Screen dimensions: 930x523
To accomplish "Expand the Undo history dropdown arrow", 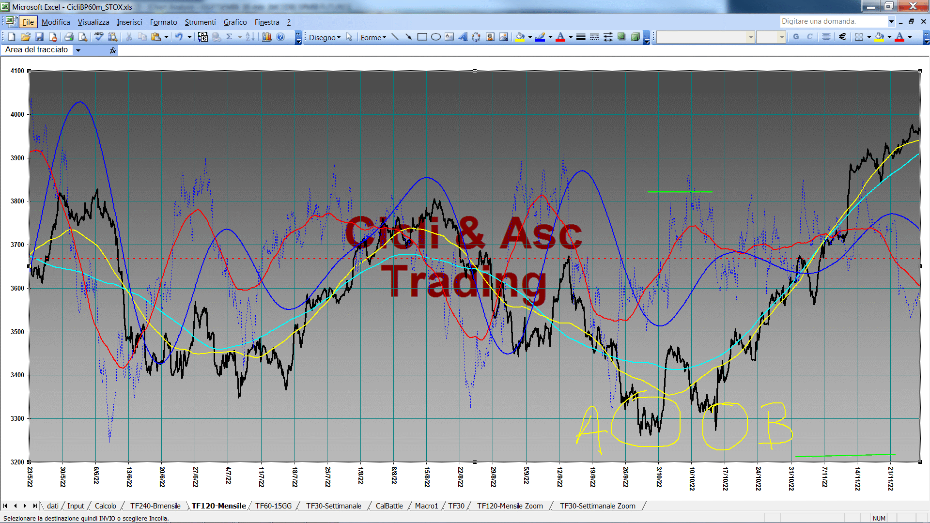I will (189, 37).
